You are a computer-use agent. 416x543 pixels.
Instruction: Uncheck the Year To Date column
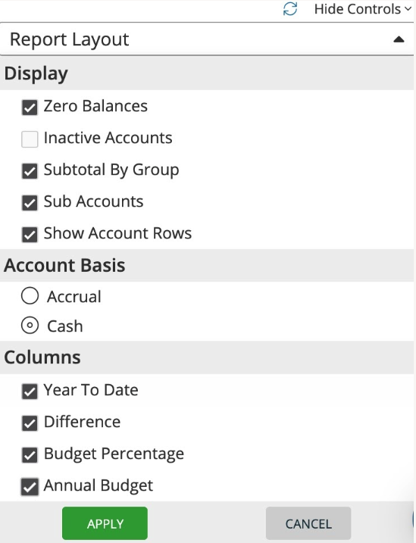click(x=30, y=392)
